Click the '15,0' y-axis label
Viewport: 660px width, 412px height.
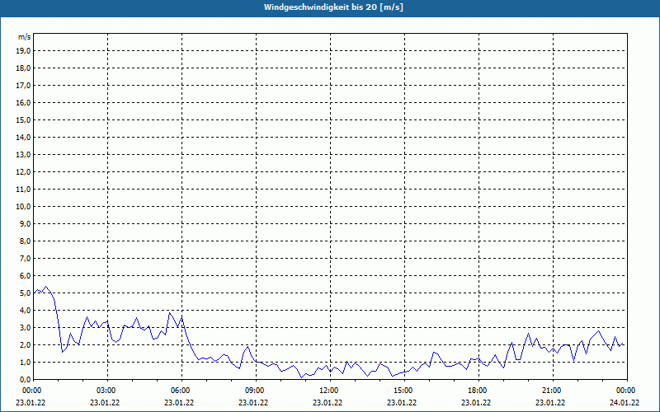coord(24,119)
